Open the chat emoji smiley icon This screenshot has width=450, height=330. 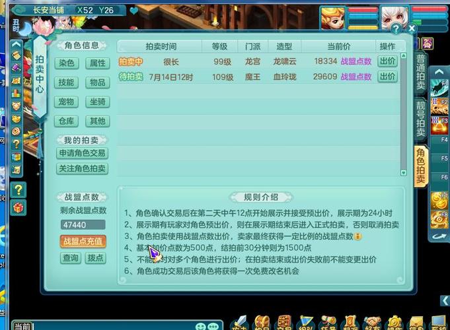[x=201, y=327]
